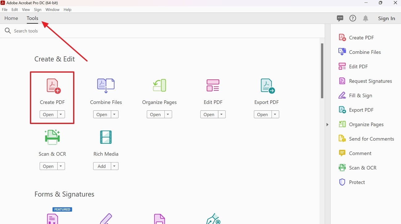
Task: Click the Combine Files icon in main panel
Action: (x=106, y=86)
